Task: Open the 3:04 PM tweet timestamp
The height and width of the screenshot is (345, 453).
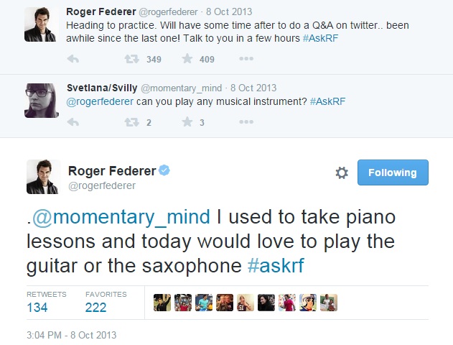Action: (70, 335)
